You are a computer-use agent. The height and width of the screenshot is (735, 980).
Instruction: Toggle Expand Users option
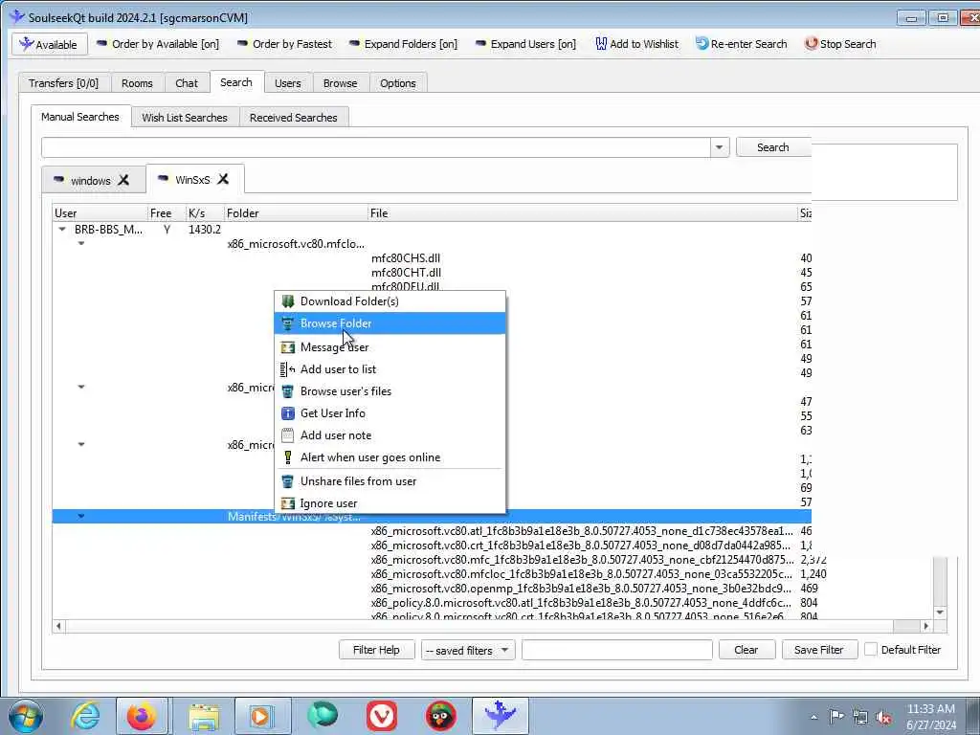pyautogui.click(x=525, y=44)
